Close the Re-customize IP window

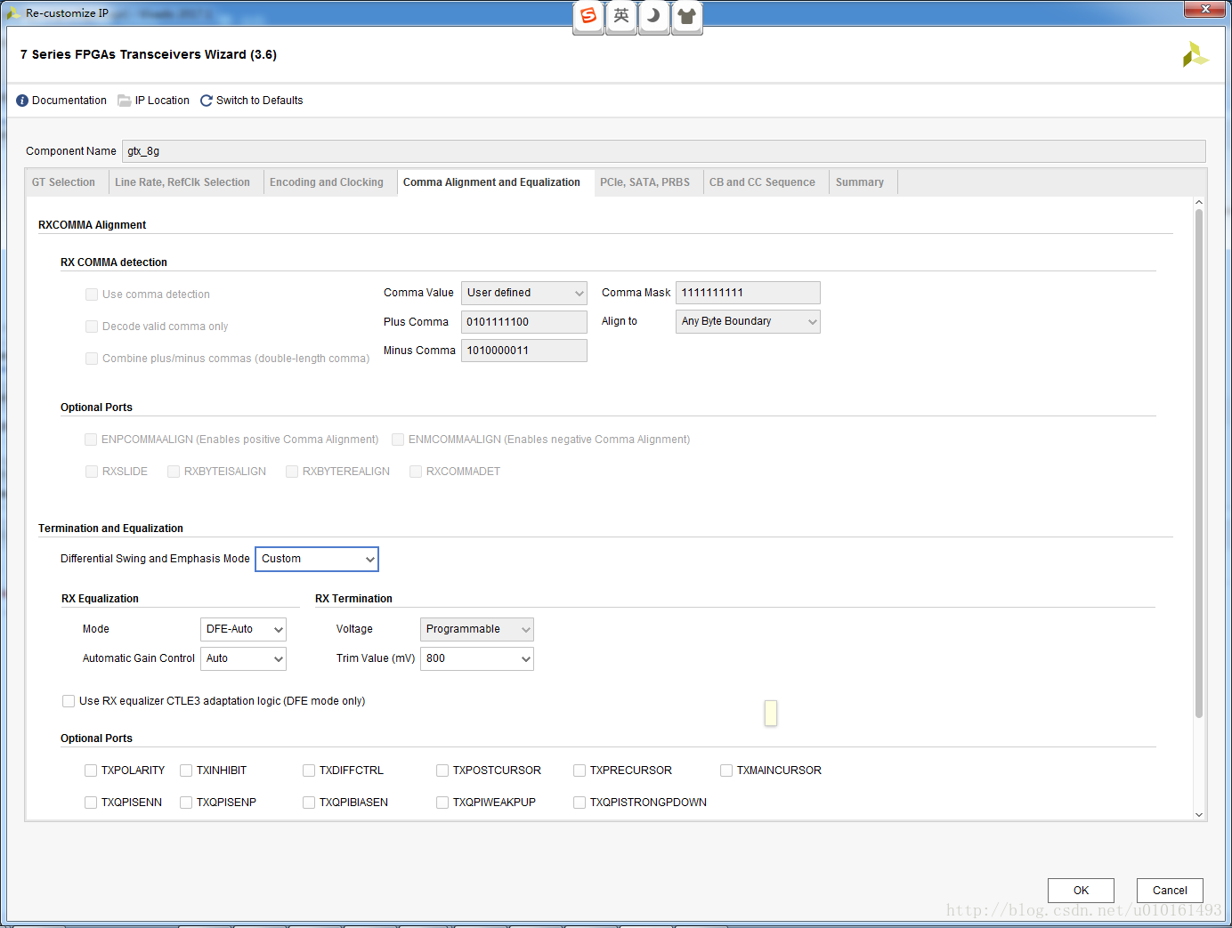pyautogui.click(x=1205, y=9)
